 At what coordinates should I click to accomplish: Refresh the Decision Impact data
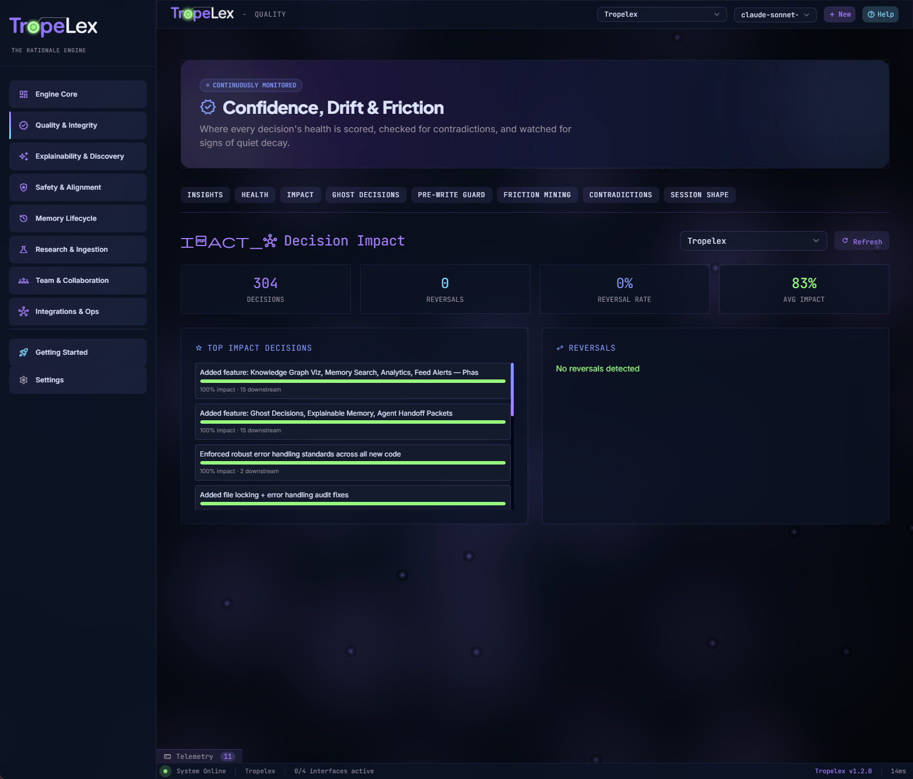tap(862, 241)
